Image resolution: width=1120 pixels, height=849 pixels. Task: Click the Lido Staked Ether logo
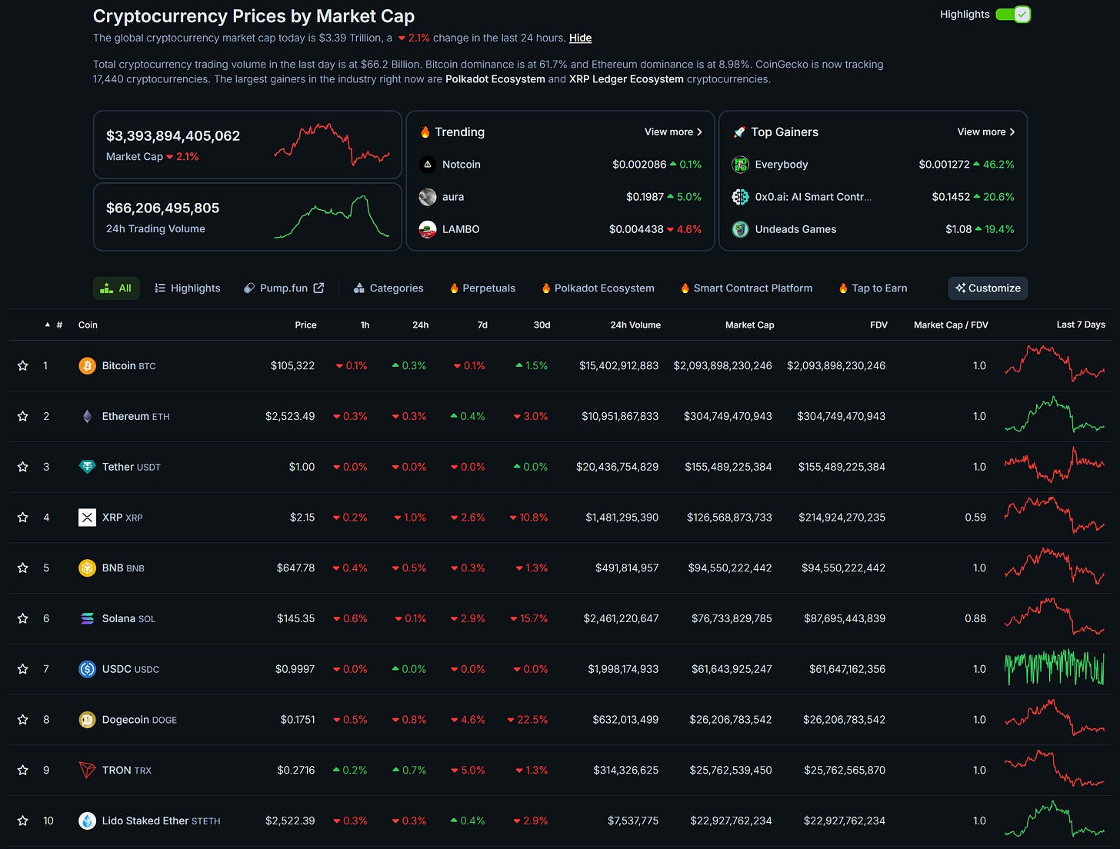click(x=87, y=821)
